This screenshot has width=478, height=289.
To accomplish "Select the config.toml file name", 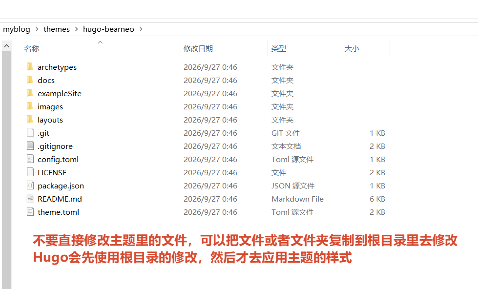I will coord(58,160).
